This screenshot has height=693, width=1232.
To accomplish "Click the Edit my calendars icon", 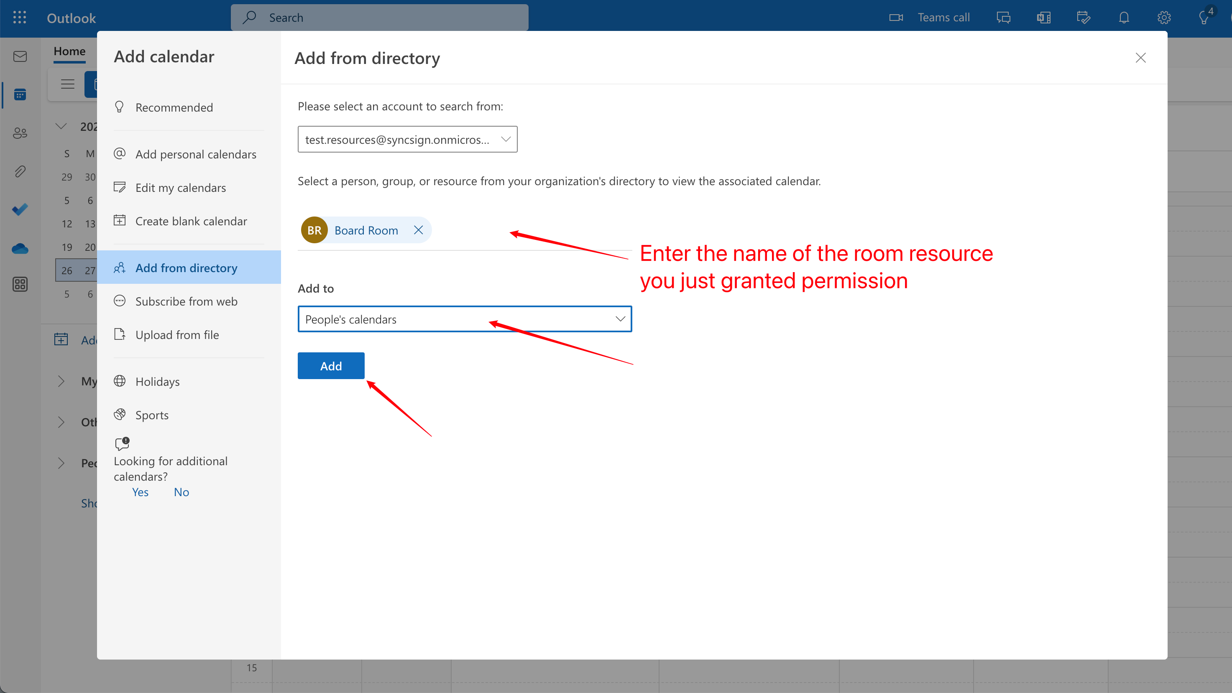I will (x=119, y=186).
